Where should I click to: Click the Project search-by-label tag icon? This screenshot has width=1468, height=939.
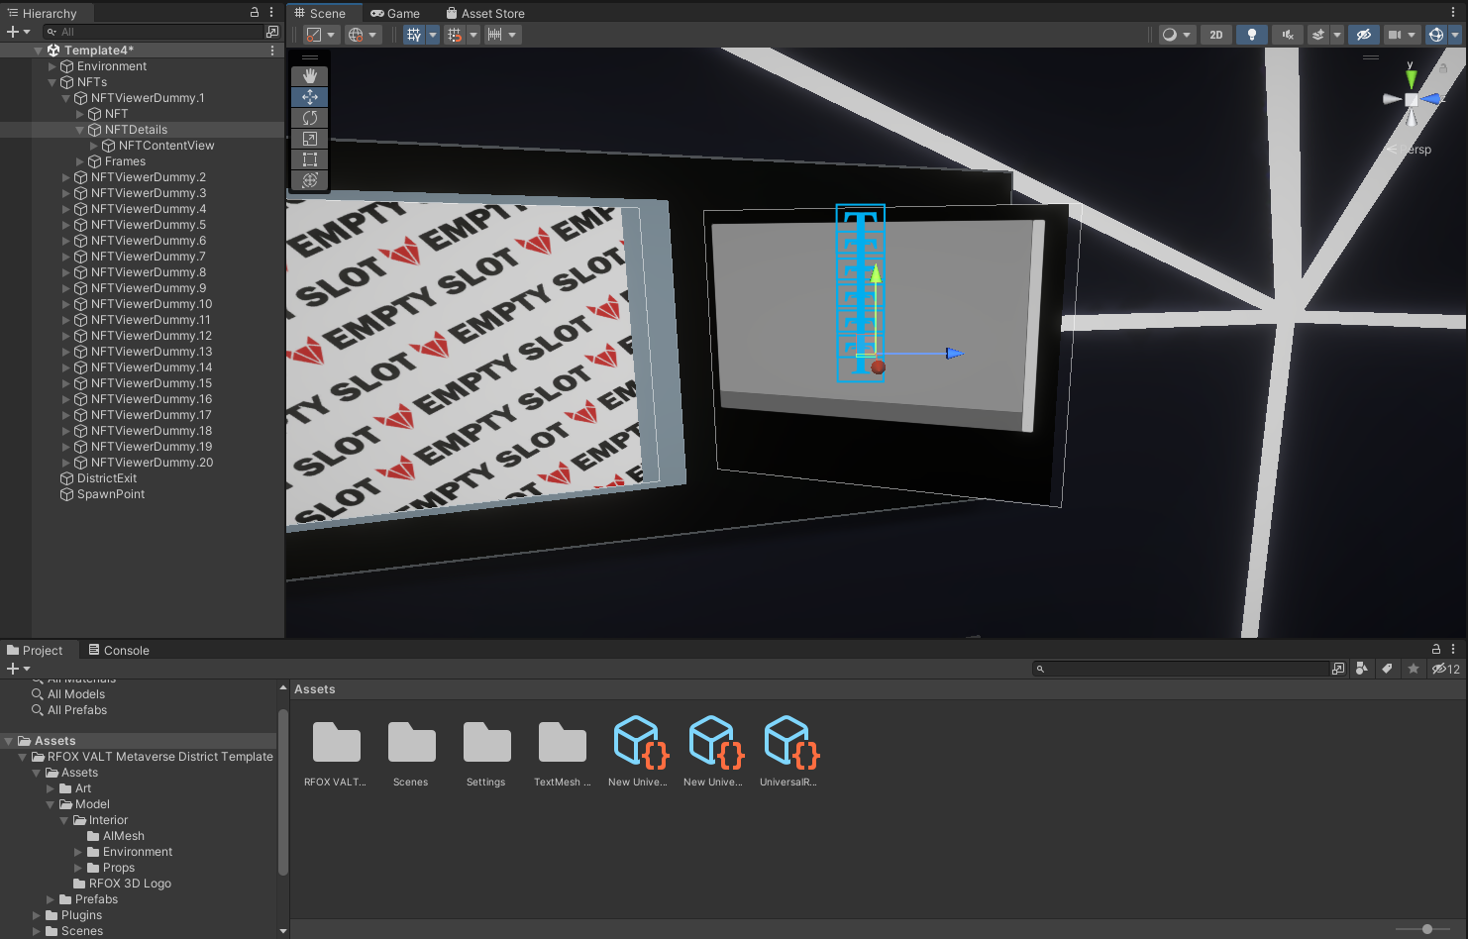(x=1387, y=669)
